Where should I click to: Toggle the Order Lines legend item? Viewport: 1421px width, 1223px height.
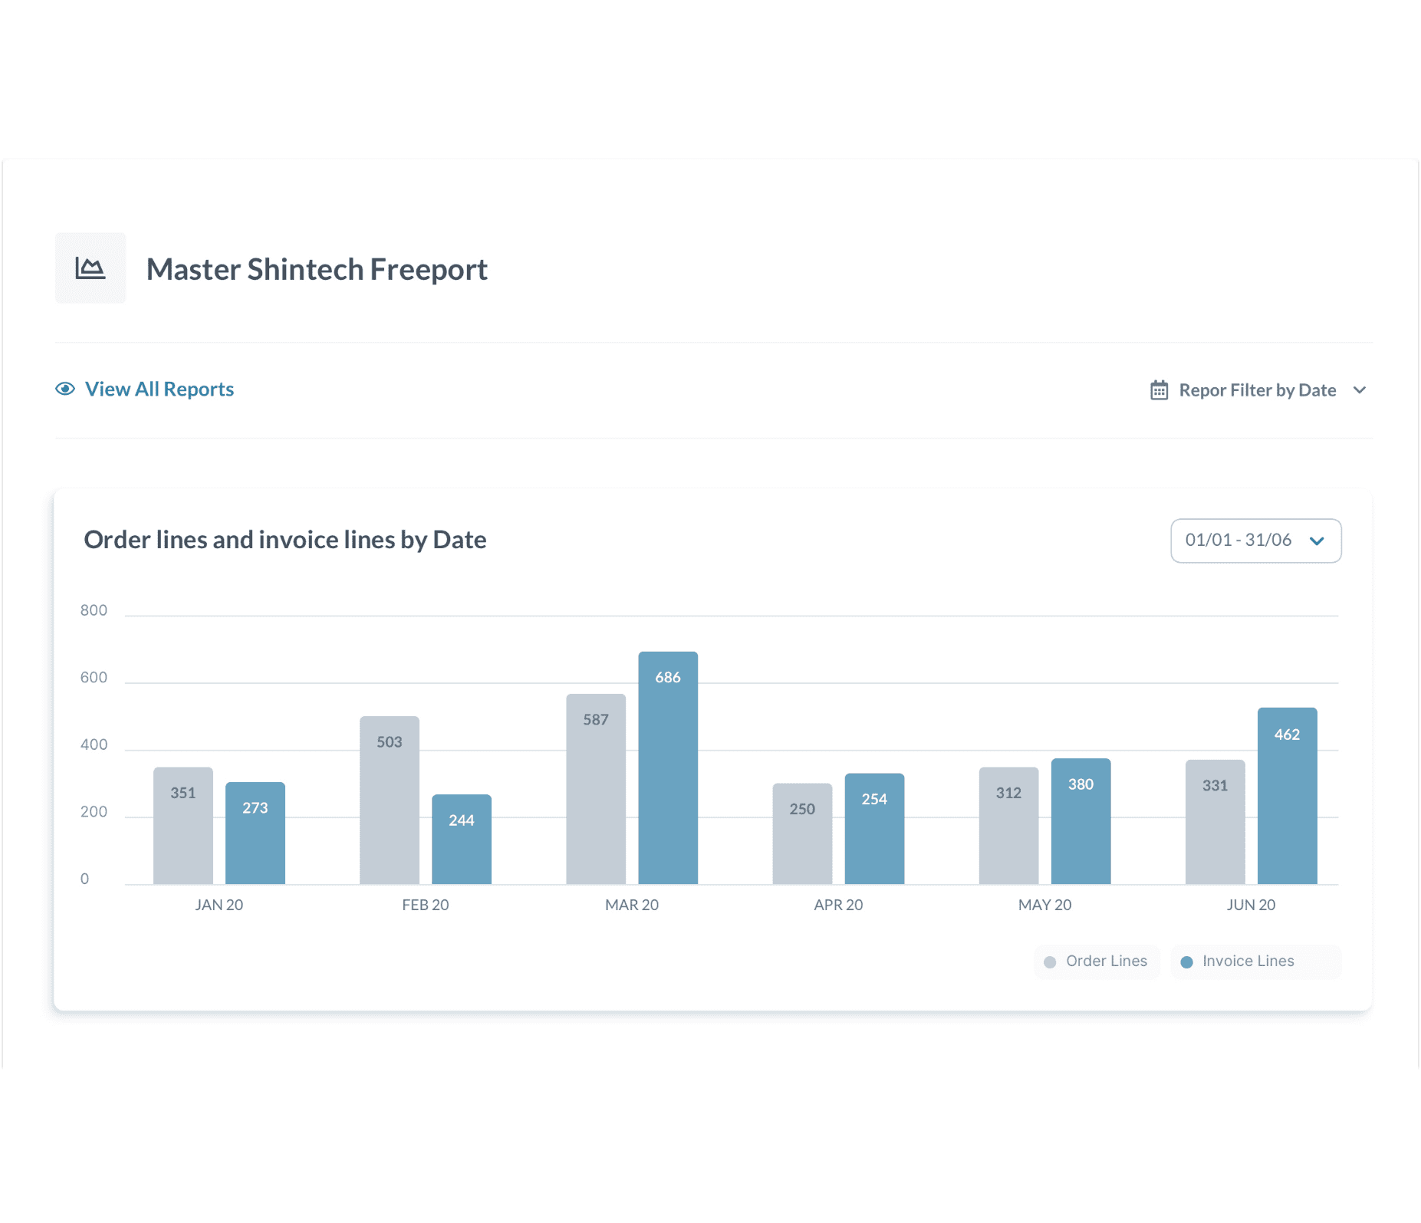tap(1097, 962)
